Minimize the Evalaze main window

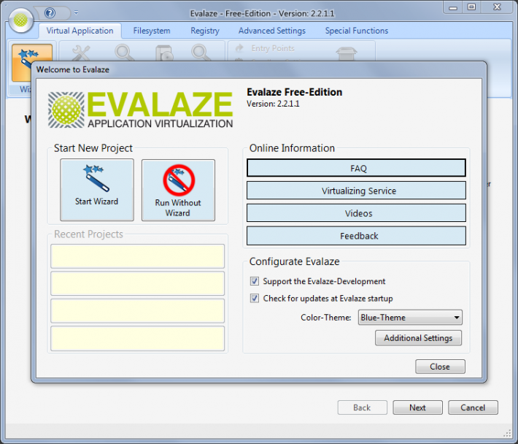coord(453,7)
